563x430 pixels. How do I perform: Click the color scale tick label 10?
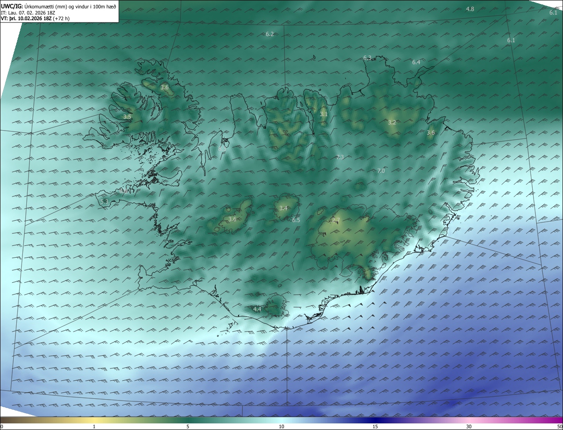tap(281, 426)
